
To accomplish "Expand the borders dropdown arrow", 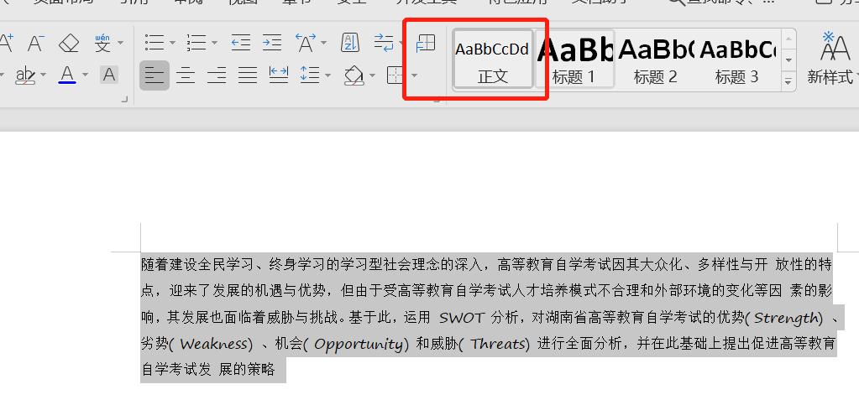I will 414,75.
